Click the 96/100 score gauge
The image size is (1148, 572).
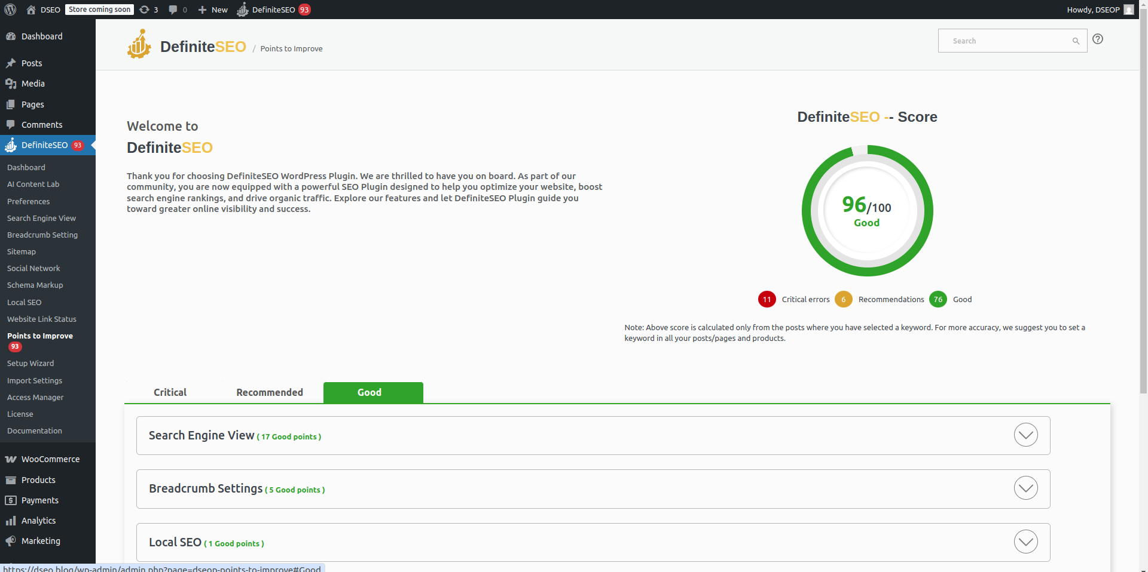point(868,211)
